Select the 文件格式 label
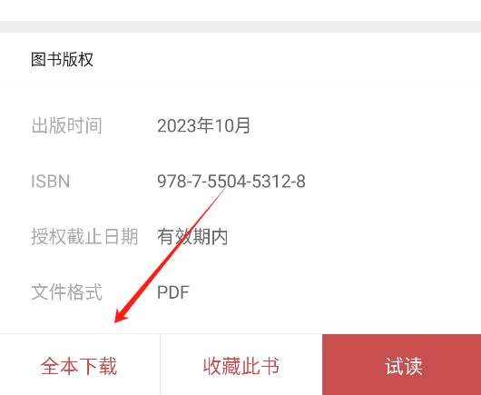 (x=66, y=291)
